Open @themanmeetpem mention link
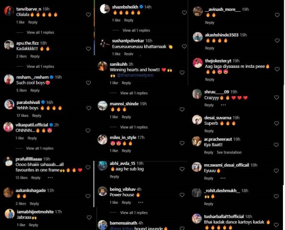 (135, 75)
